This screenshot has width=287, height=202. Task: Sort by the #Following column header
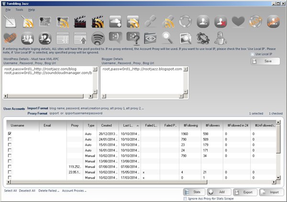pos(190,126)
